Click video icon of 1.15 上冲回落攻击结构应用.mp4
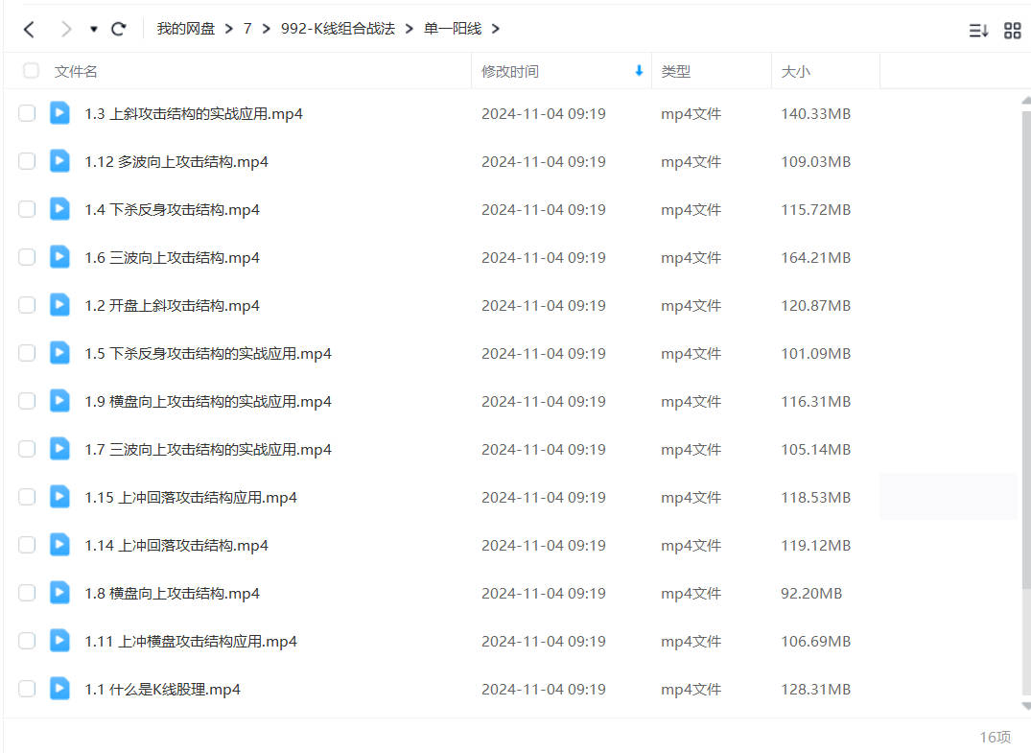 tap(59, 497)
